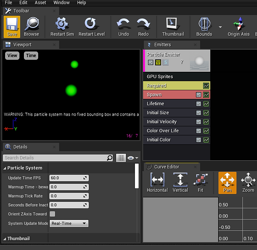Viewport: 257px width, 250px height.
Task: Open the Window menu
Action: point(61,3)
